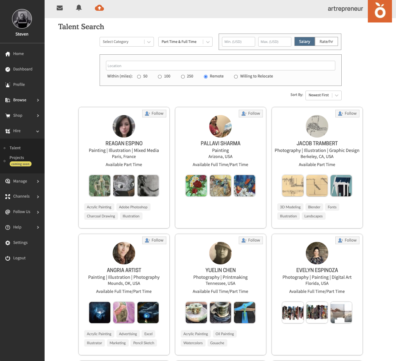Open the messages envelope icon
396x361 pixels.
coord(60,8)
